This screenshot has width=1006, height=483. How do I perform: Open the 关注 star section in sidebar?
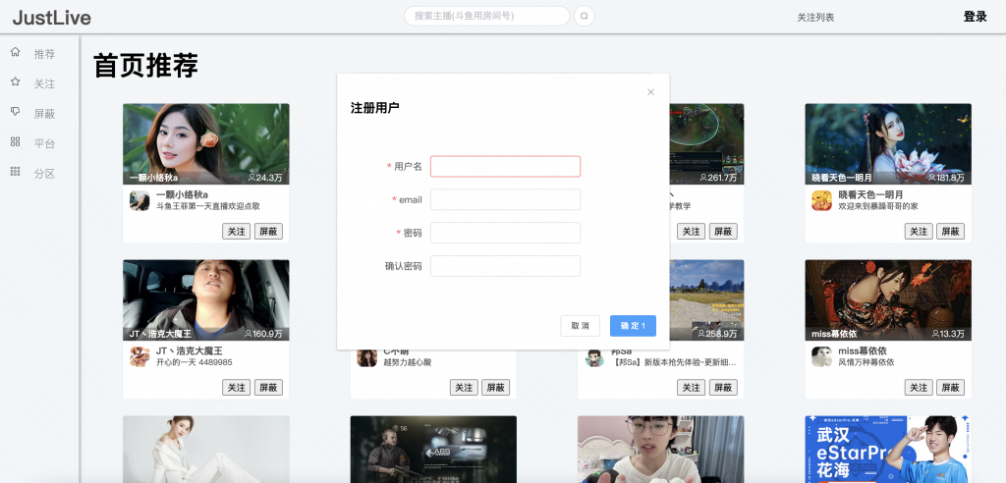click(x=32, y=83)
